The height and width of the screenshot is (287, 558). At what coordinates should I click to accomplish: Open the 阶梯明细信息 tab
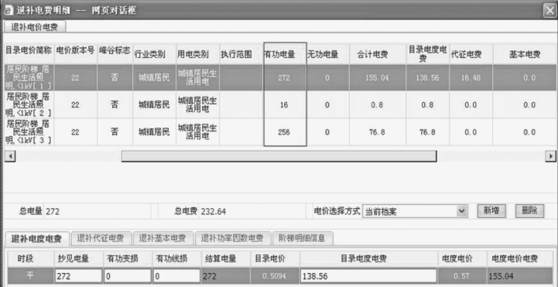(x=303, y=238)
